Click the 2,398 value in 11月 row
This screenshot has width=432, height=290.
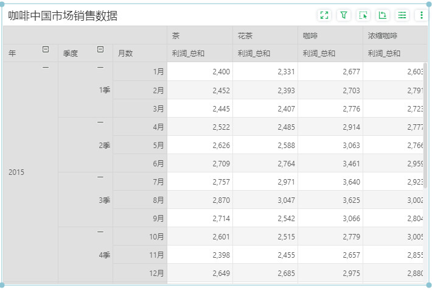[x=221, y=255]
